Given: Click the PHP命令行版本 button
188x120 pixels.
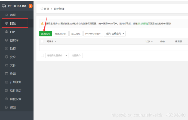Looking at the screenshot, I should tap(93, 33).
